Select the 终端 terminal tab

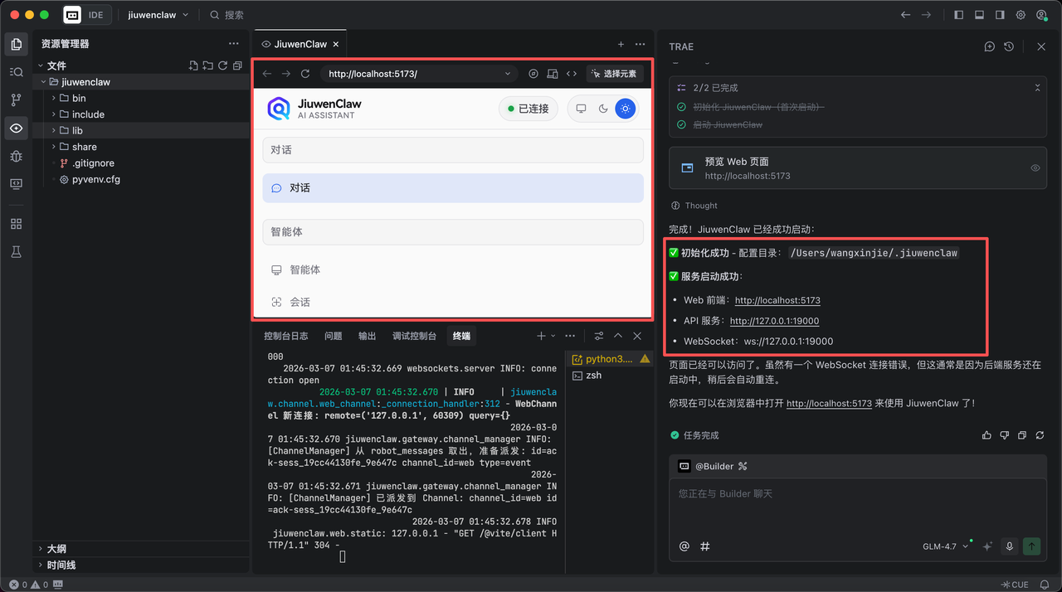click(x=461, y=336)
